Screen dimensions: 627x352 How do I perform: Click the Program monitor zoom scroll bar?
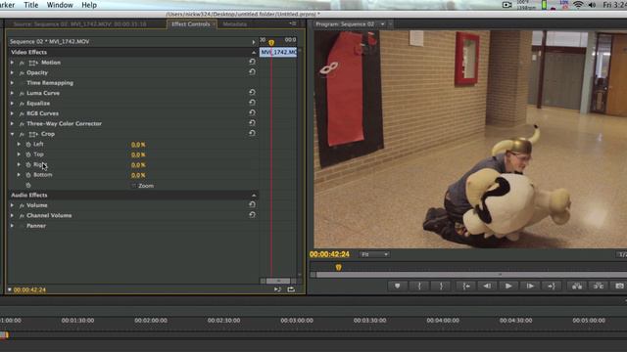tap(472, 275)
